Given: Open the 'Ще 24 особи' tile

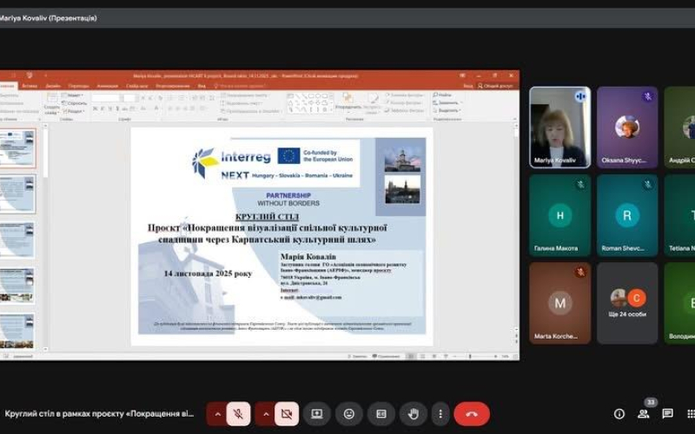Looking at the screenshot, I should [x=627, y=303].
